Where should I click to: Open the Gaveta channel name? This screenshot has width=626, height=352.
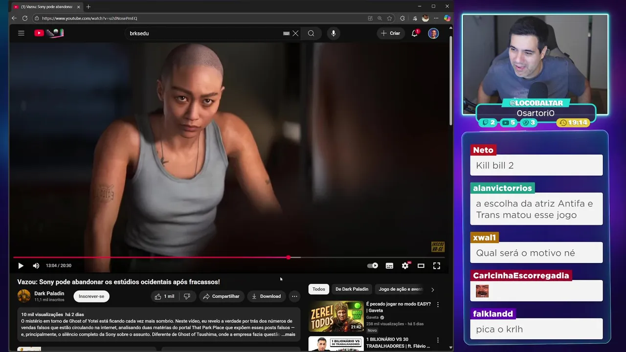click(x=373, y=317)
